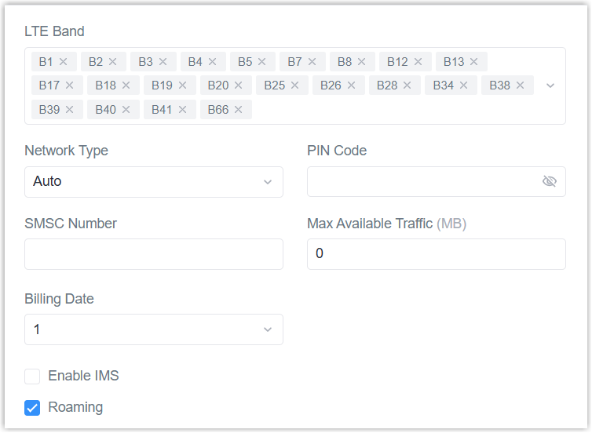Remove the B38 band tag
Viewport: 592px width, 433px height.
pos(520,86)
